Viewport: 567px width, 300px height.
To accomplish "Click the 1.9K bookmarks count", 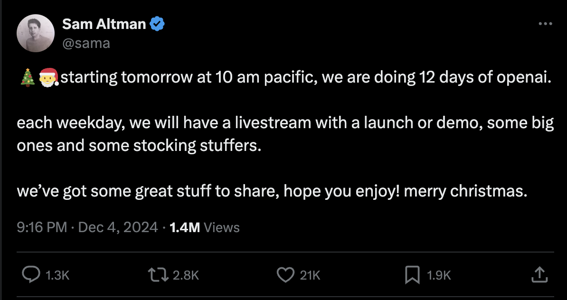I will pyautogui.click(x=438, y=275).
